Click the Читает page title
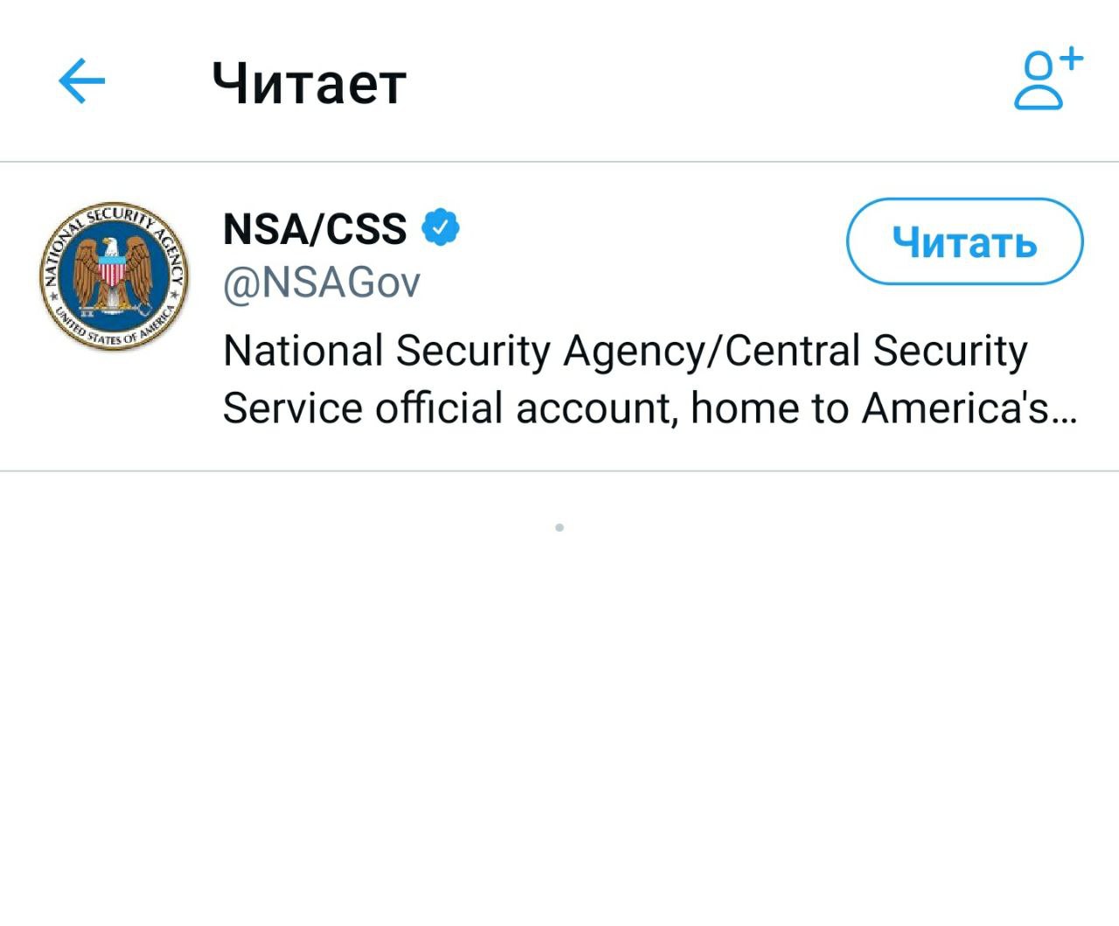This screenshot has width=1119, height=926. [x=309, y=84]
